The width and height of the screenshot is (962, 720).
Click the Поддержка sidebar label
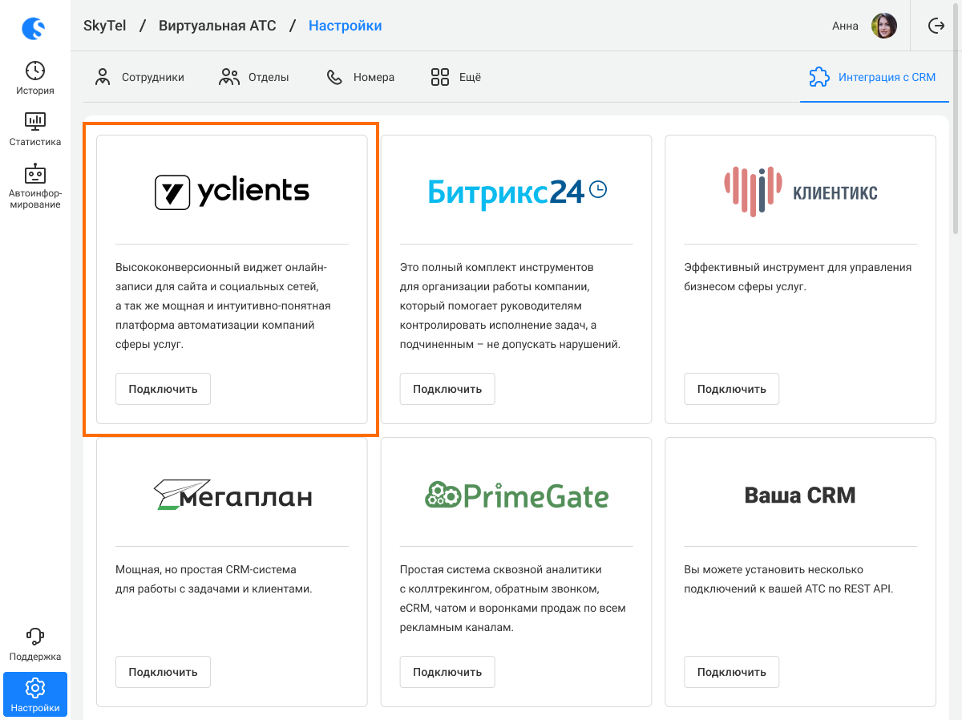click(x=35, y=657)
